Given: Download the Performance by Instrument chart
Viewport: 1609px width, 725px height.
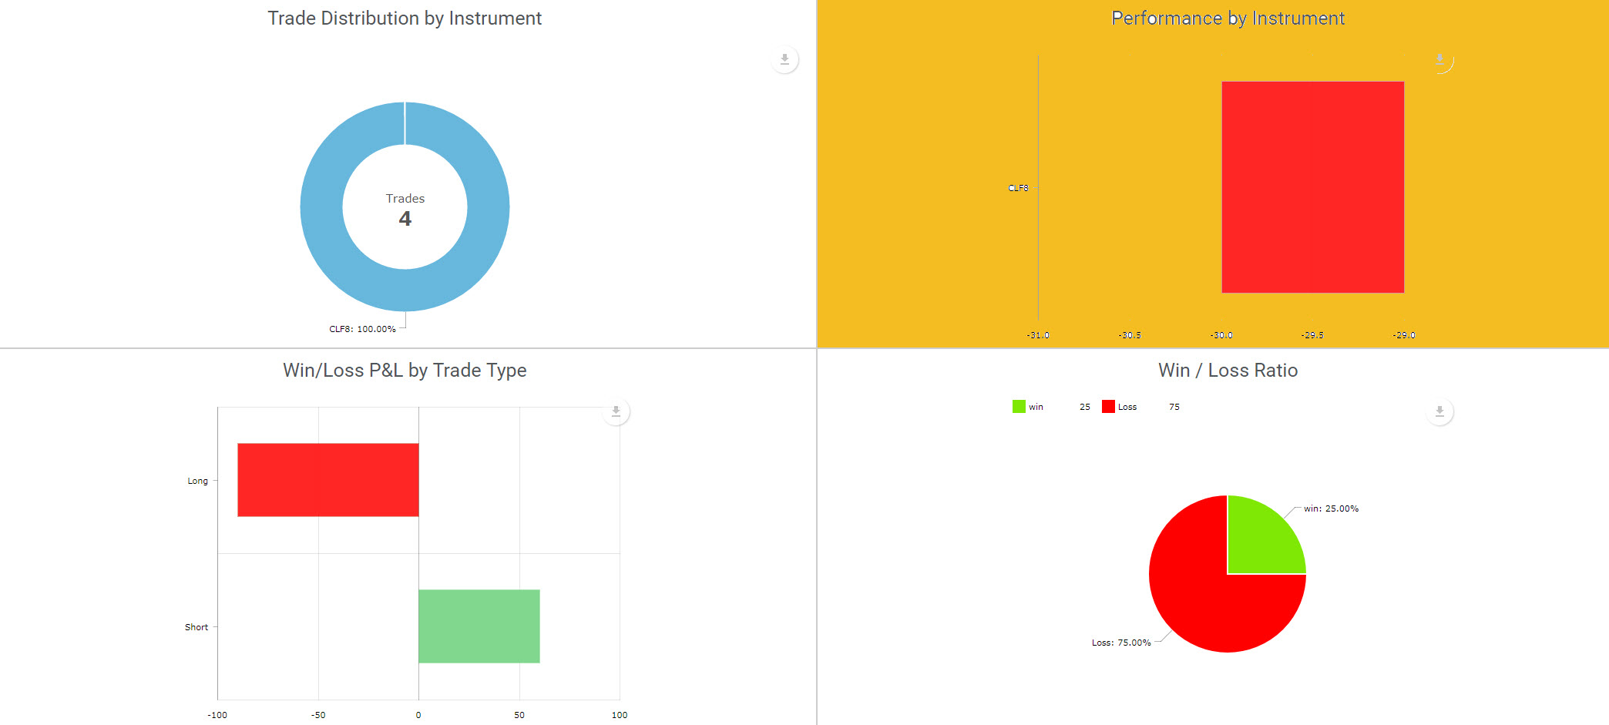Looking at the screenshot, I should point(1439,59).
